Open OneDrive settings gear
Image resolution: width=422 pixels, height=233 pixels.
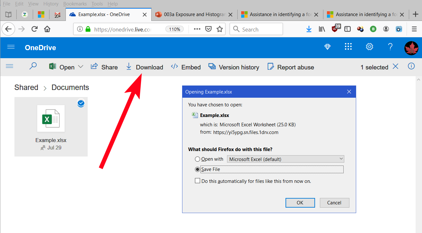tap(369, 47)
